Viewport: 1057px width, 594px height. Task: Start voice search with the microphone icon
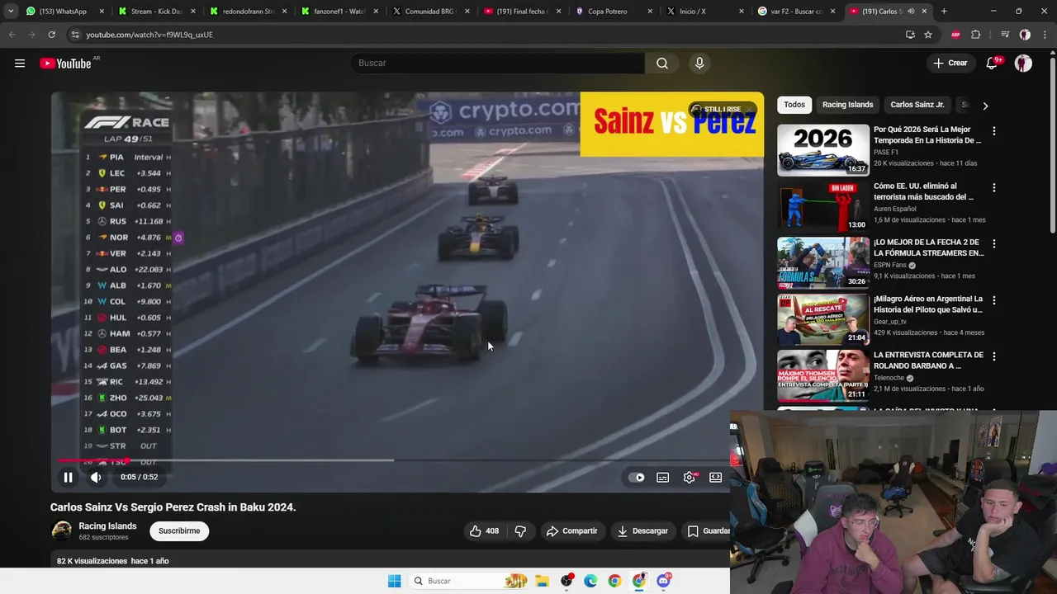pyautogui.click(x=699, y=64)
